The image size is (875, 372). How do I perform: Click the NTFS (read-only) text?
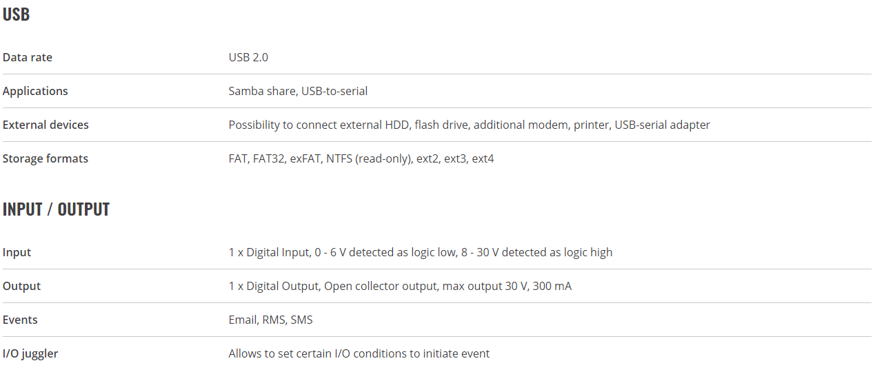click(x=369, y=158)
